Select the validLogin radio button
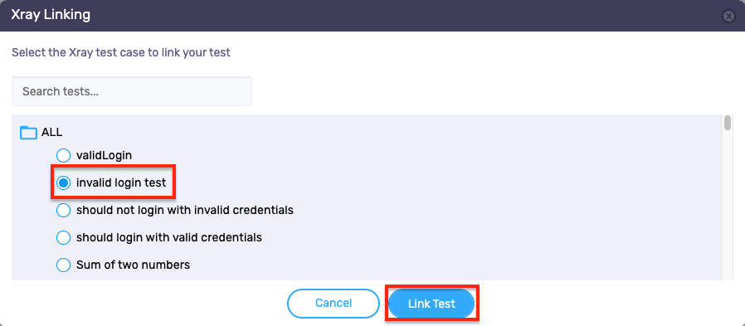Screen dimensions: 745x326 click(x=63, y=155)
